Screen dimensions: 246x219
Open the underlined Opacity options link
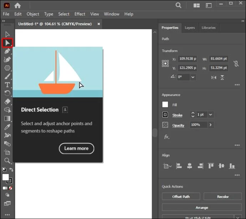click(178, 125)
